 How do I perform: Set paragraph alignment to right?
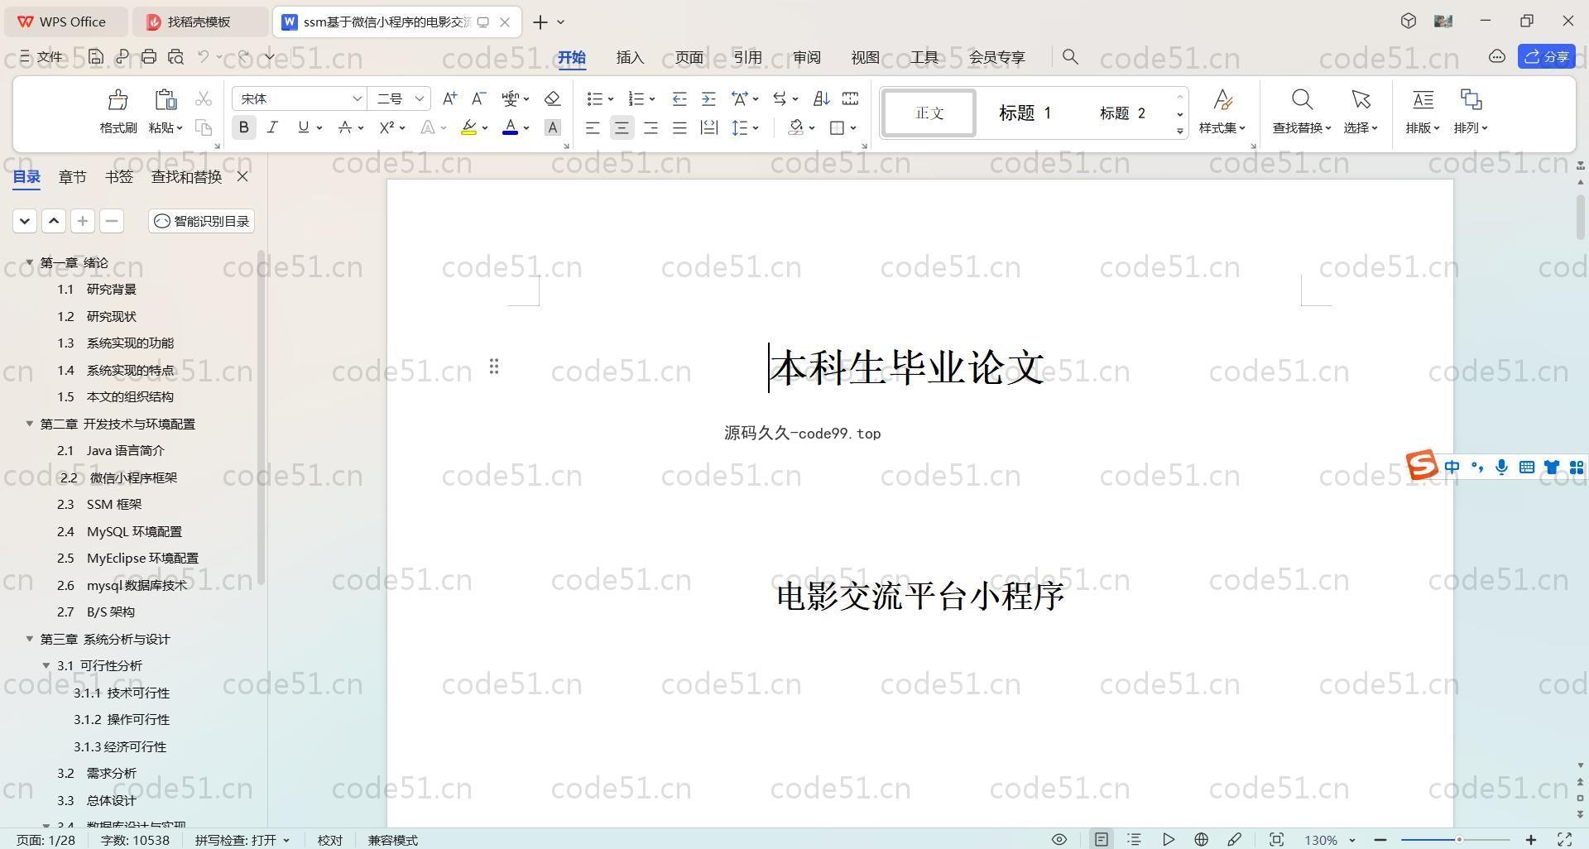pyautogui.click(x=650, y=127)
